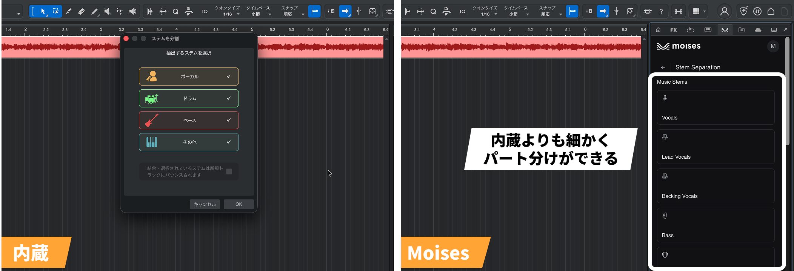Choose the Backing Vocals stem card

pyautogui.click(x=716, y=186)
